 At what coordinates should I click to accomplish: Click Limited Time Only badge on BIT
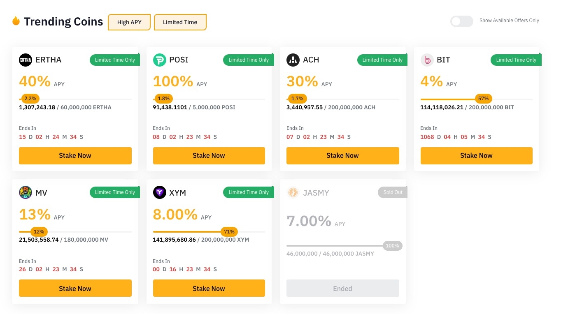tap(516, 60)
